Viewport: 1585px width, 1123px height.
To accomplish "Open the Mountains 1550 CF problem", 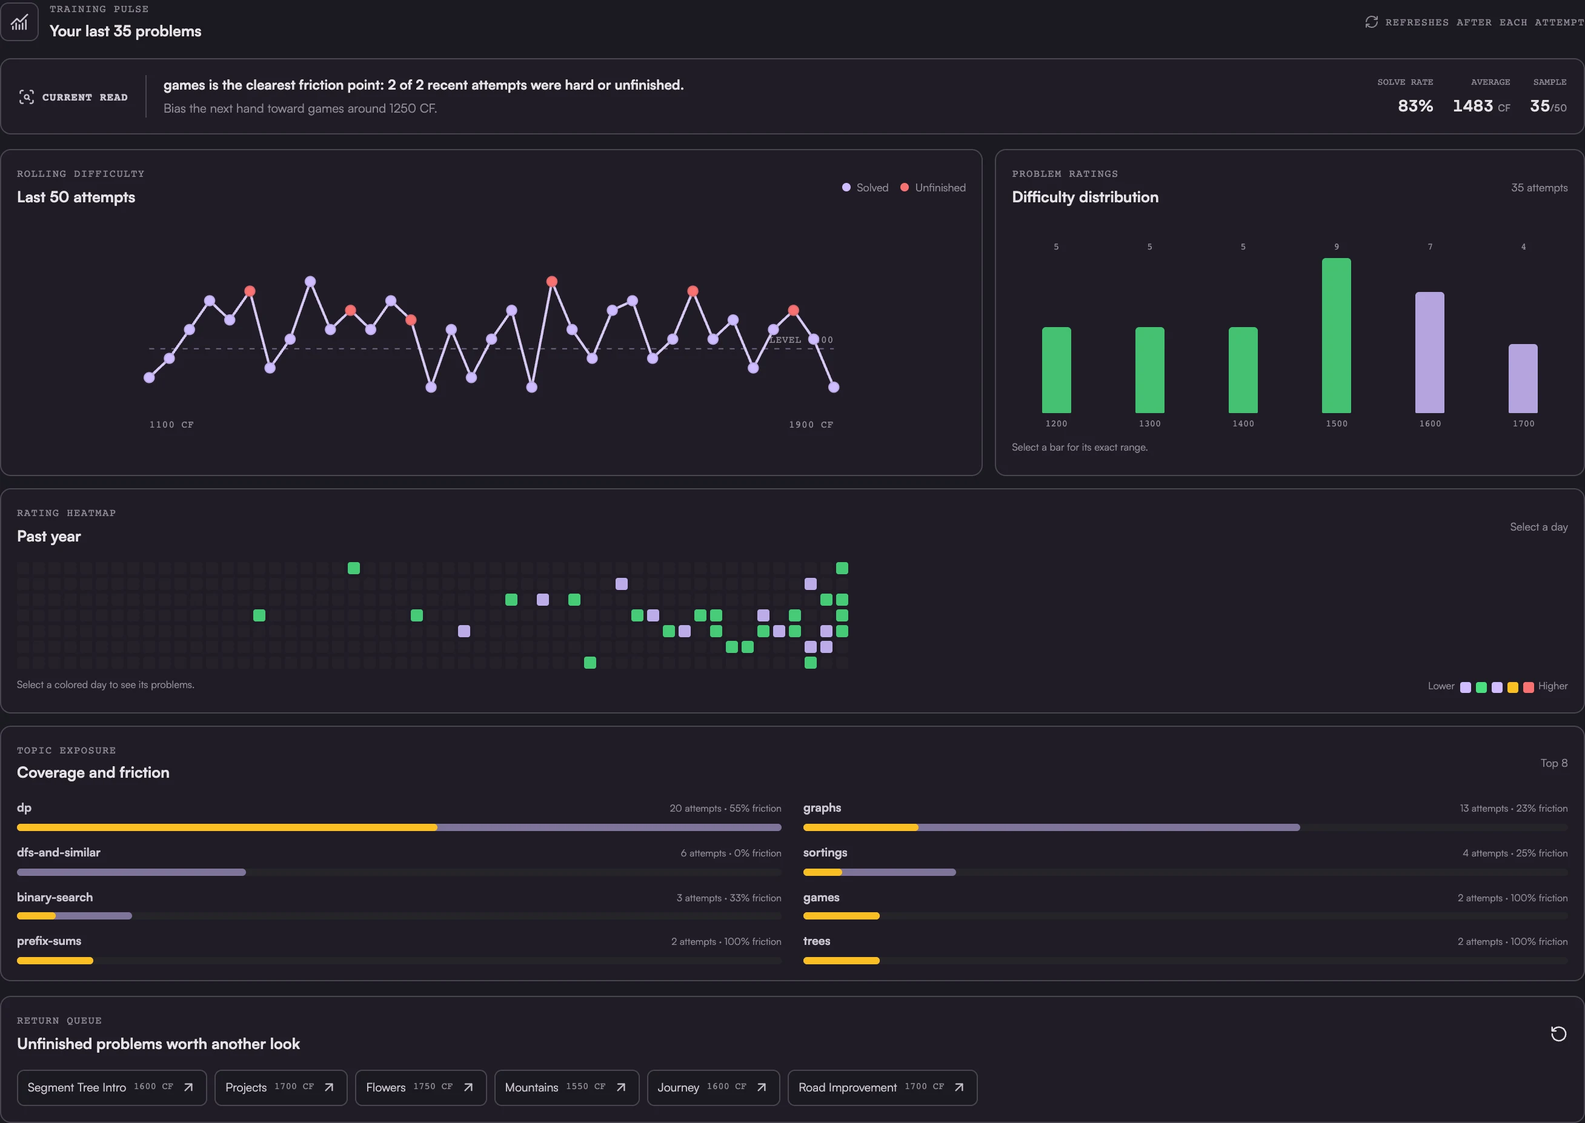I will click(567, 1088).
